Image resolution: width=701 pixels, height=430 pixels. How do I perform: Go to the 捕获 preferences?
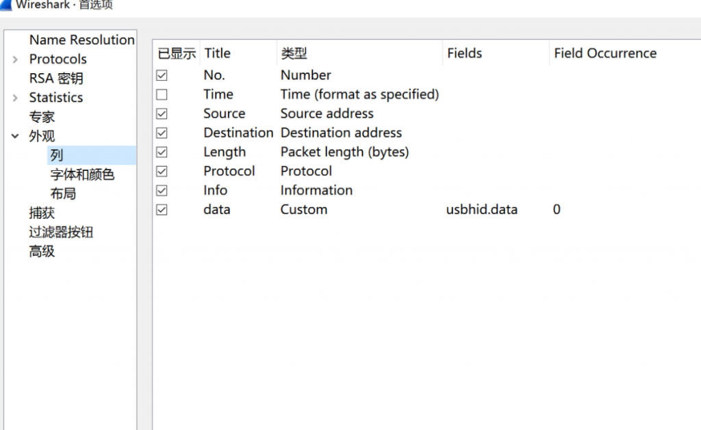click(x=42, y=213)
